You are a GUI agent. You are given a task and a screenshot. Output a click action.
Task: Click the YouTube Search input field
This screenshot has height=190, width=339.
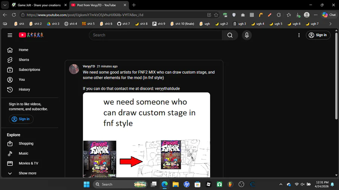click(x=156, y=35)
